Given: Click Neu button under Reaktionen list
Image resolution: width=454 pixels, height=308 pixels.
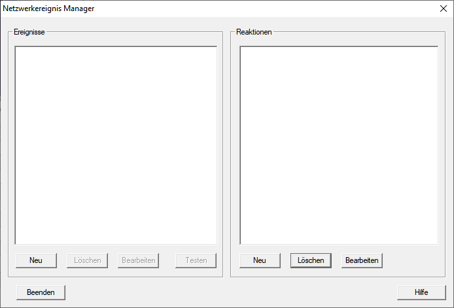Looking at the screenshot, I should pos(260,260).
